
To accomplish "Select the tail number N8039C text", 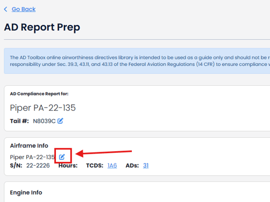I will [44, 121].
